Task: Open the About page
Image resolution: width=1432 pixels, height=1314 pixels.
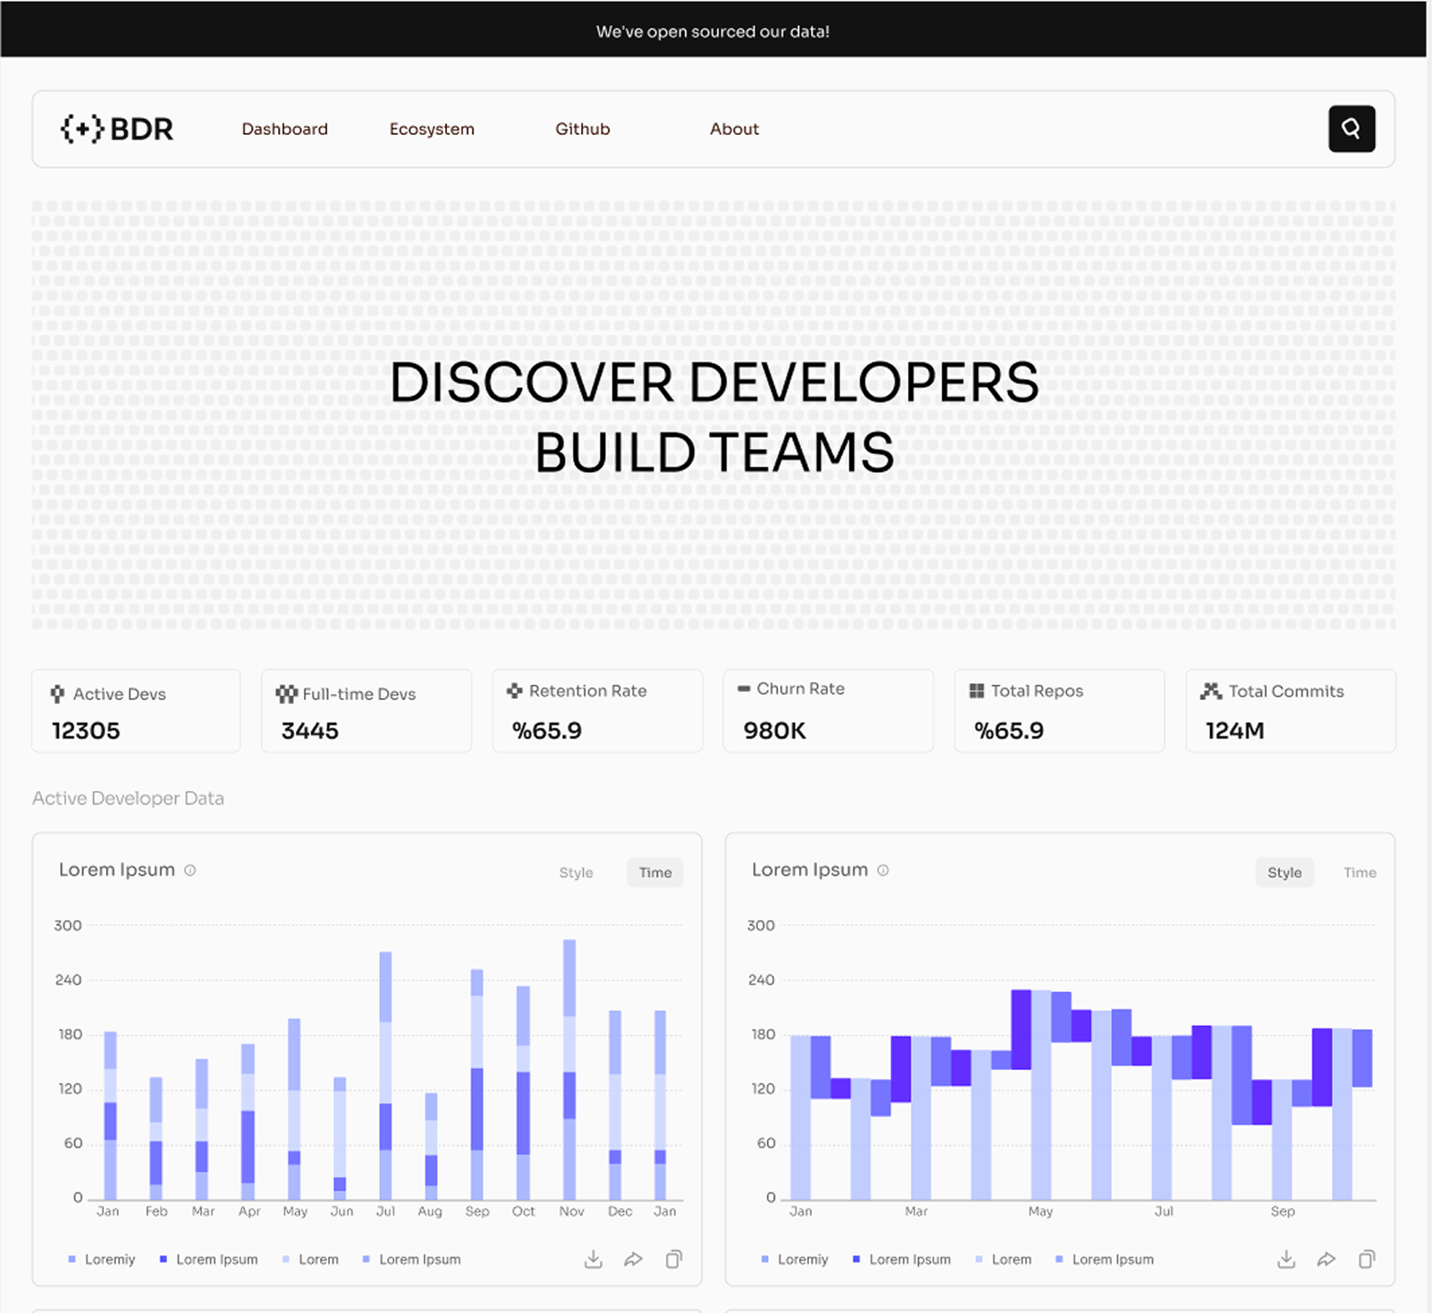Action: 734,129
